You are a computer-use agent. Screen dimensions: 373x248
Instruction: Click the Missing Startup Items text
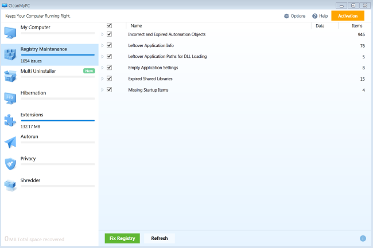(x=148, y=90)
